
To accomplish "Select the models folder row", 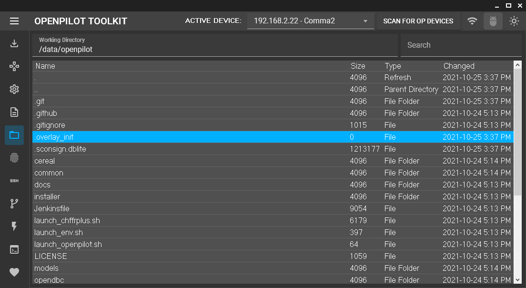I will click(273, 268).
